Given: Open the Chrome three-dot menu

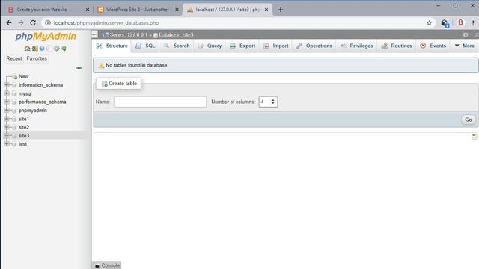Looking at the screenshot, I should [473, 23].
